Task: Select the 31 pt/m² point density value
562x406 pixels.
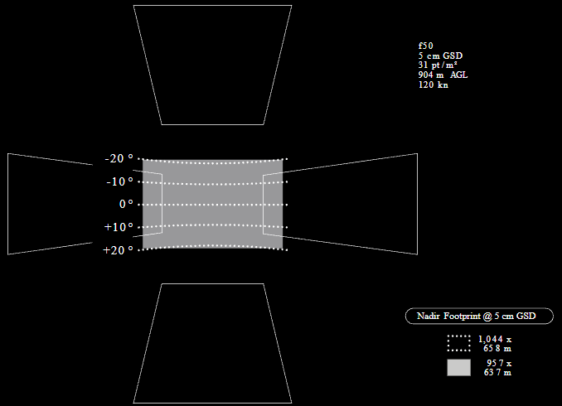Action: pyautogui.click(x=439, y=65)
